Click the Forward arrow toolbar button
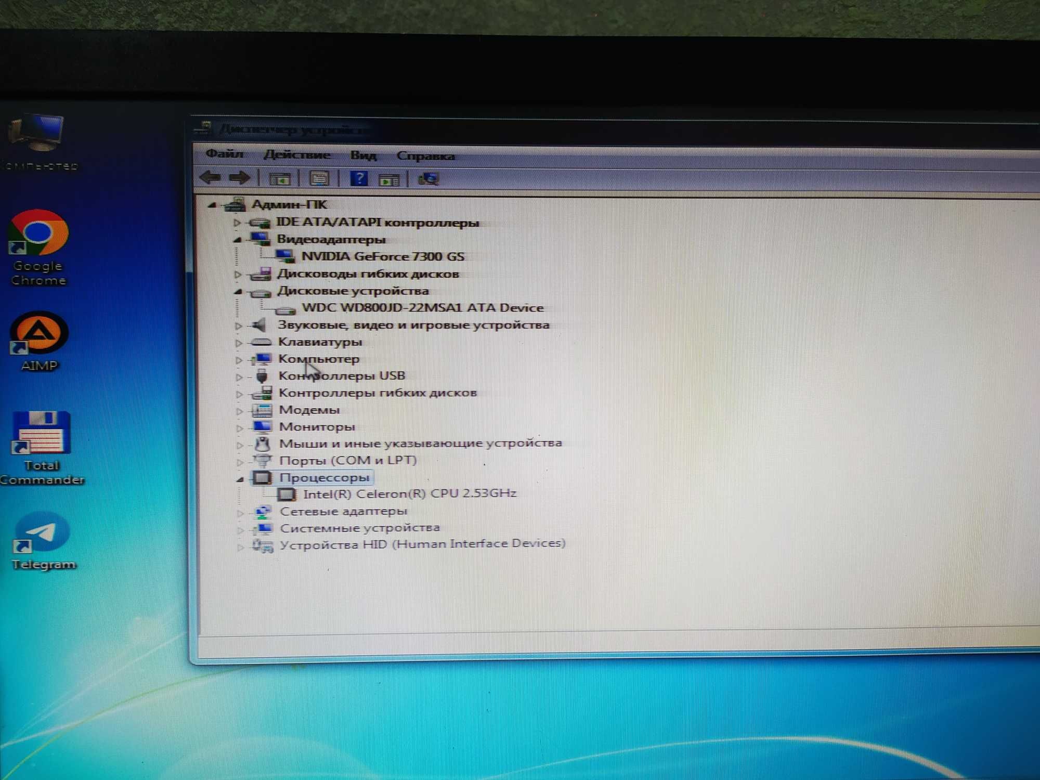 click(x=240, y=178)
